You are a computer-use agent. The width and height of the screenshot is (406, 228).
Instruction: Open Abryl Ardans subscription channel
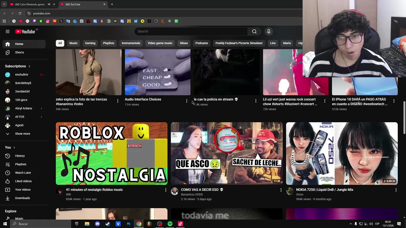pos(24,108)
